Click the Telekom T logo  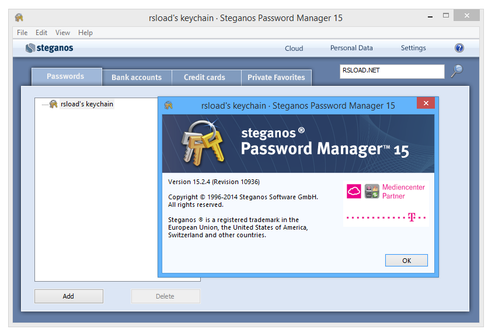pyautogui.click(x=412, y=217)
